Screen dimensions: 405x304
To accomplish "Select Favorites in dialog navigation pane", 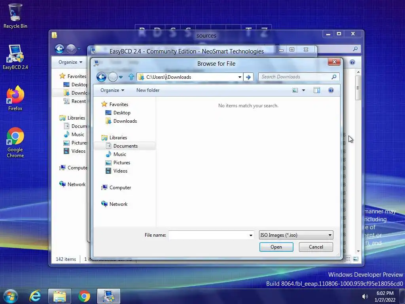I will pos(115,104).
